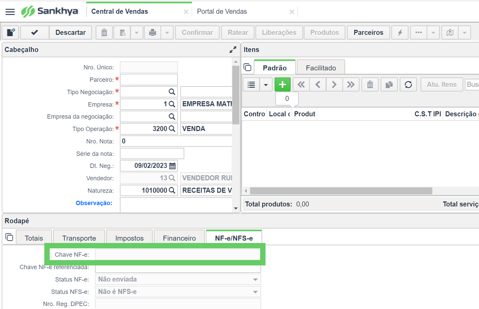
Task: Select the Padrão items tab
Action: (x=275, y=68)
